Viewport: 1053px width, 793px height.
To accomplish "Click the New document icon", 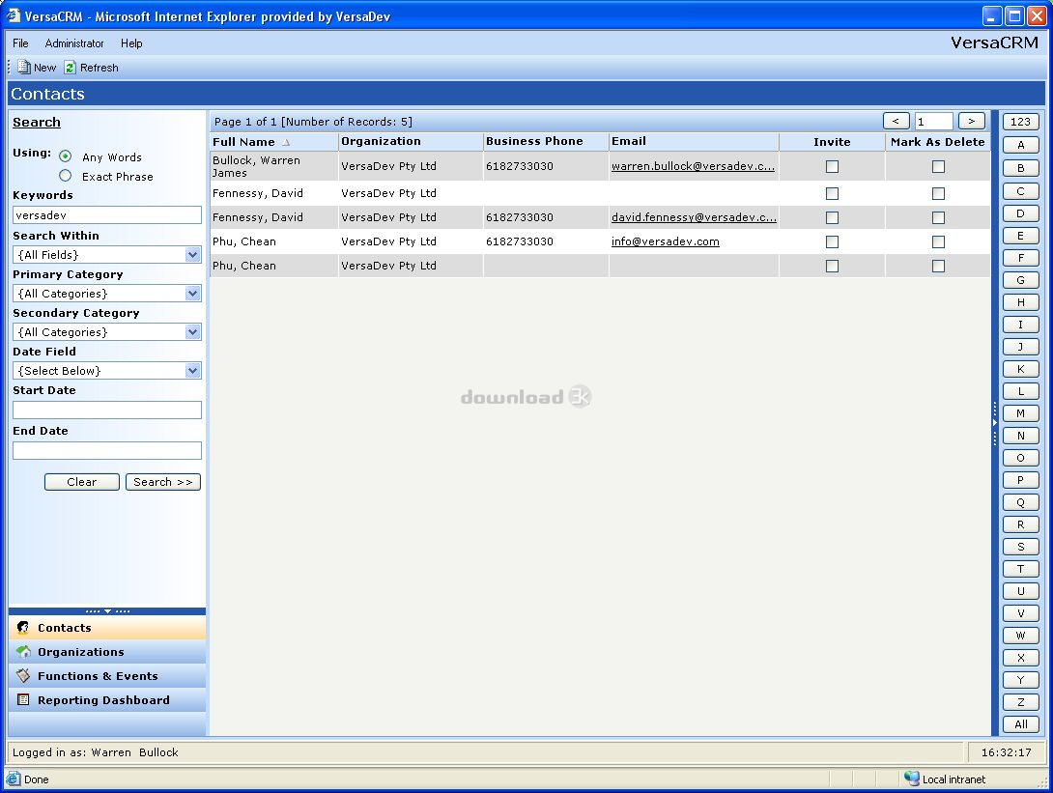I will coord(24,68).
